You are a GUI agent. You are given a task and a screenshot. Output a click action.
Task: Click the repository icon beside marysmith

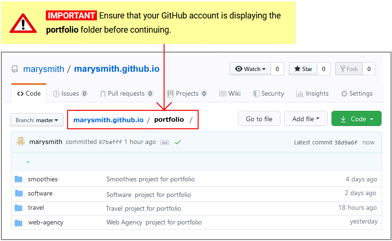15,69
